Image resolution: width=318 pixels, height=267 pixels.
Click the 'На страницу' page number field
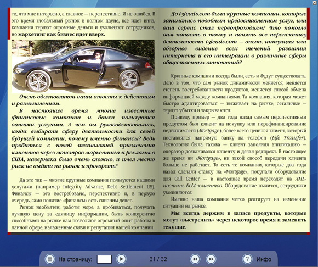coord(104,259)
